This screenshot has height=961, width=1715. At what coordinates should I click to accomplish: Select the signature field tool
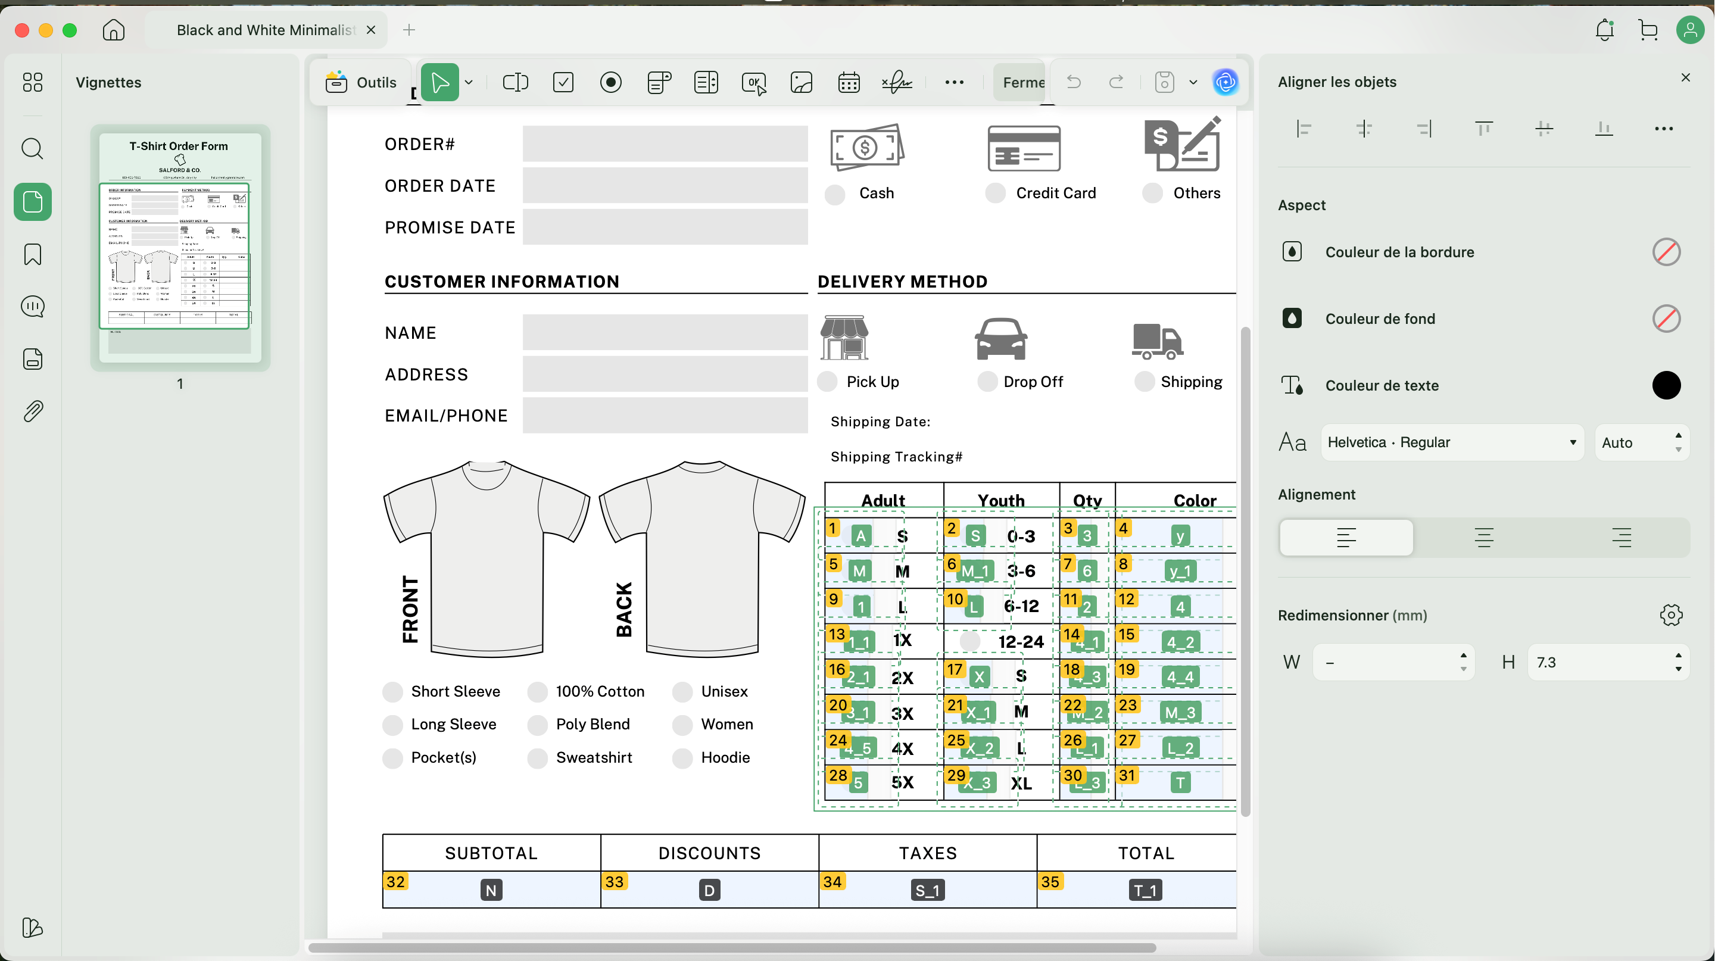(x=897, y=83)
